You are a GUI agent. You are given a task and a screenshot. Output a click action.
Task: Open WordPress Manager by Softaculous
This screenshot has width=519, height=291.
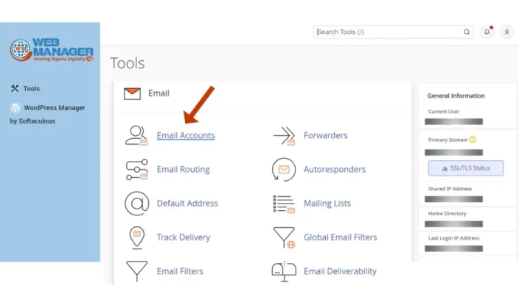pyautogui.click(x=47, y=114)
